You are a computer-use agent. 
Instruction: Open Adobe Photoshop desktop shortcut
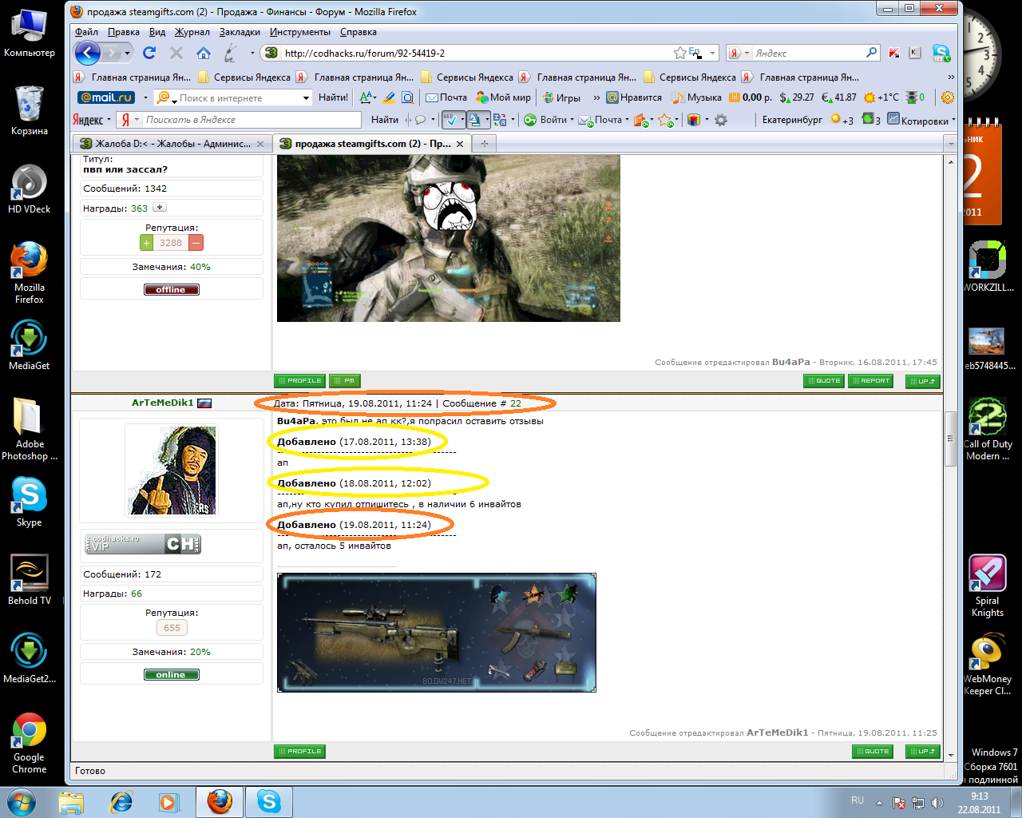click(x=29, y=430)
